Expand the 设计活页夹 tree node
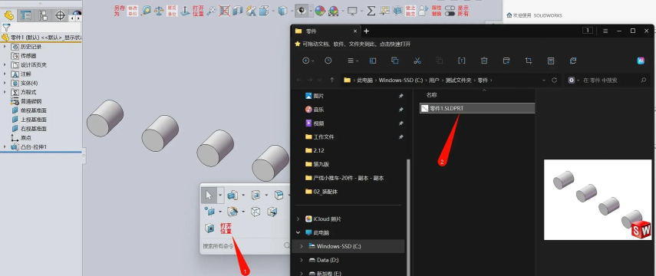Viewport: 656px width, 276px height. tap(5, 65)
